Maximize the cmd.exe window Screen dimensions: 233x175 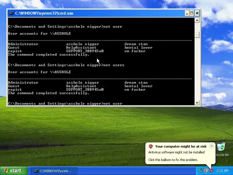click(192, 13)
